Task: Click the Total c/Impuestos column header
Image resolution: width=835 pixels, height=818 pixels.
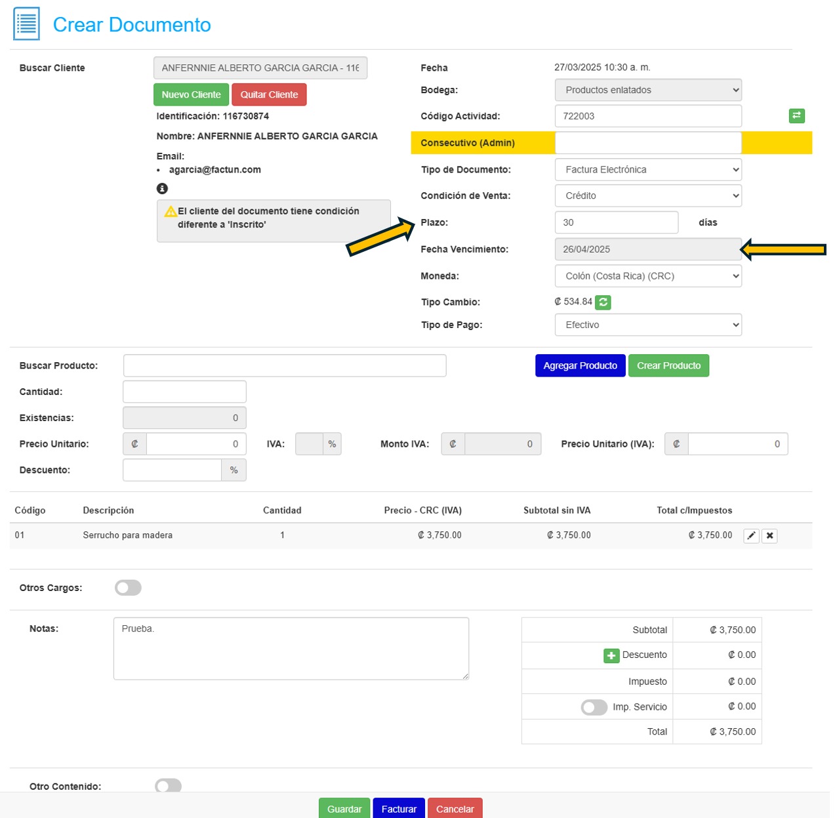Action: tap(695, 510)
